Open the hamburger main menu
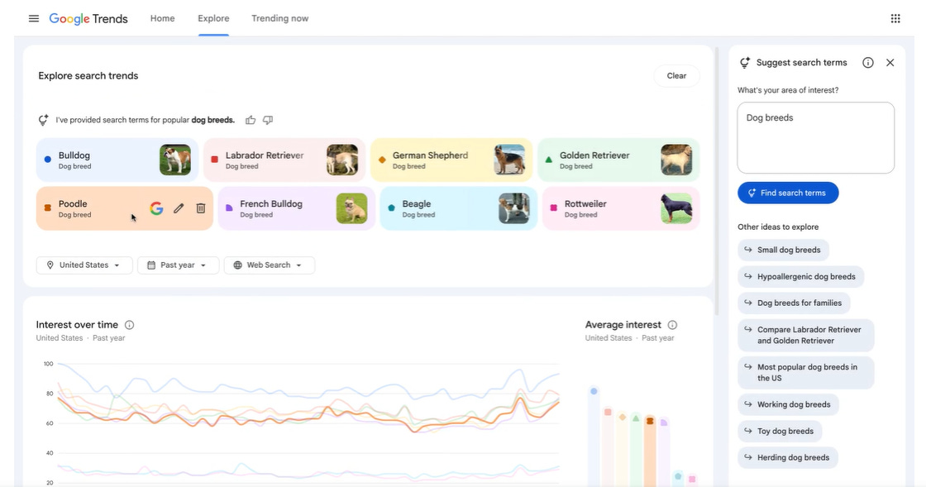This screenshot has width=926, height=487. click(34, 18)
